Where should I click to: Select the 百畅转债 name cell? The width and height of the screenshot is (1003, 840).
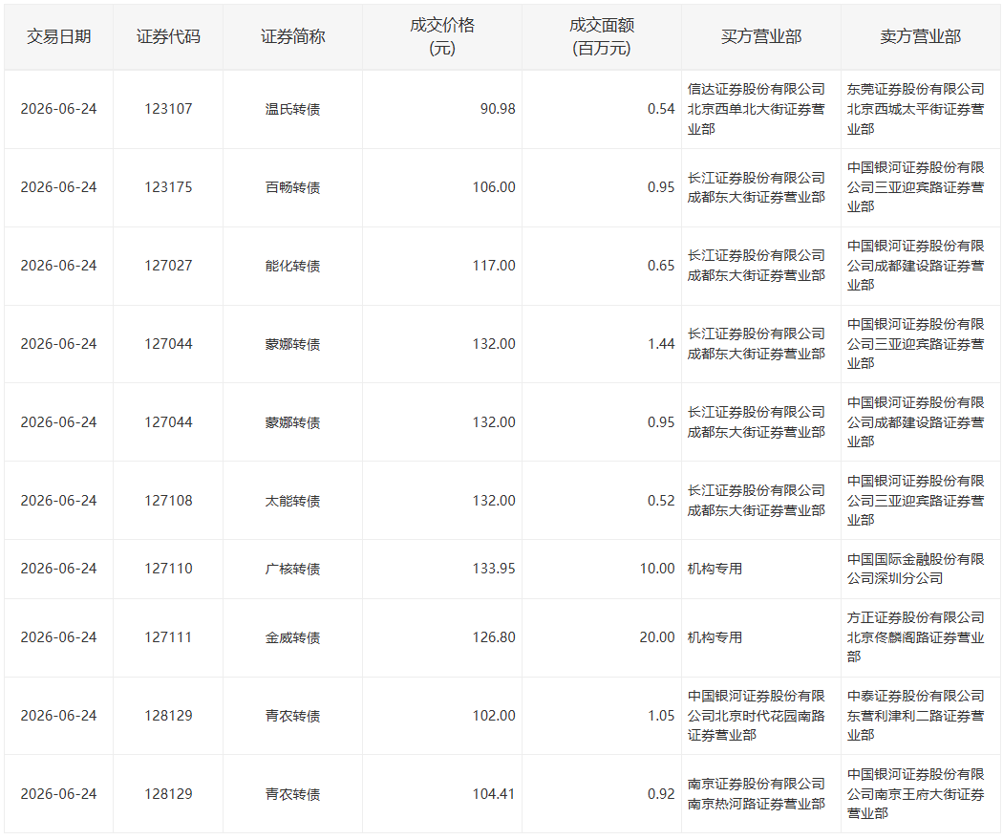pos(293,187)
